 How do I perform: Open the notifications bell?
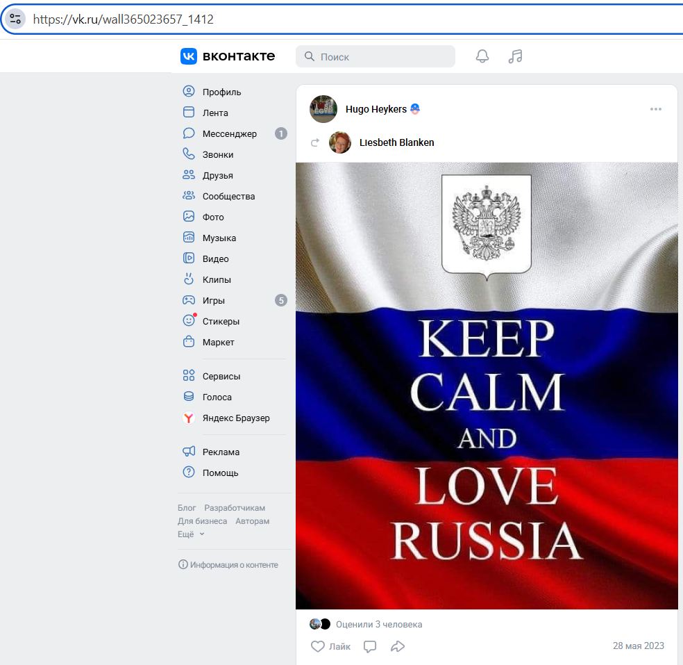[x=482, y=56]
